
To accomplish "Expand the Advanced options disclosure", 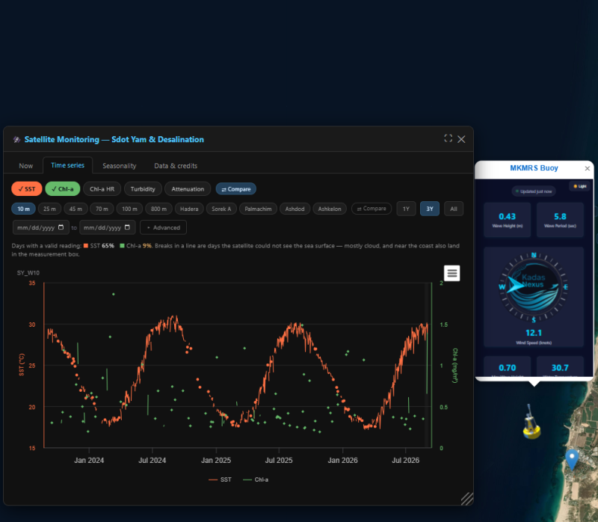I will (163, 227).
